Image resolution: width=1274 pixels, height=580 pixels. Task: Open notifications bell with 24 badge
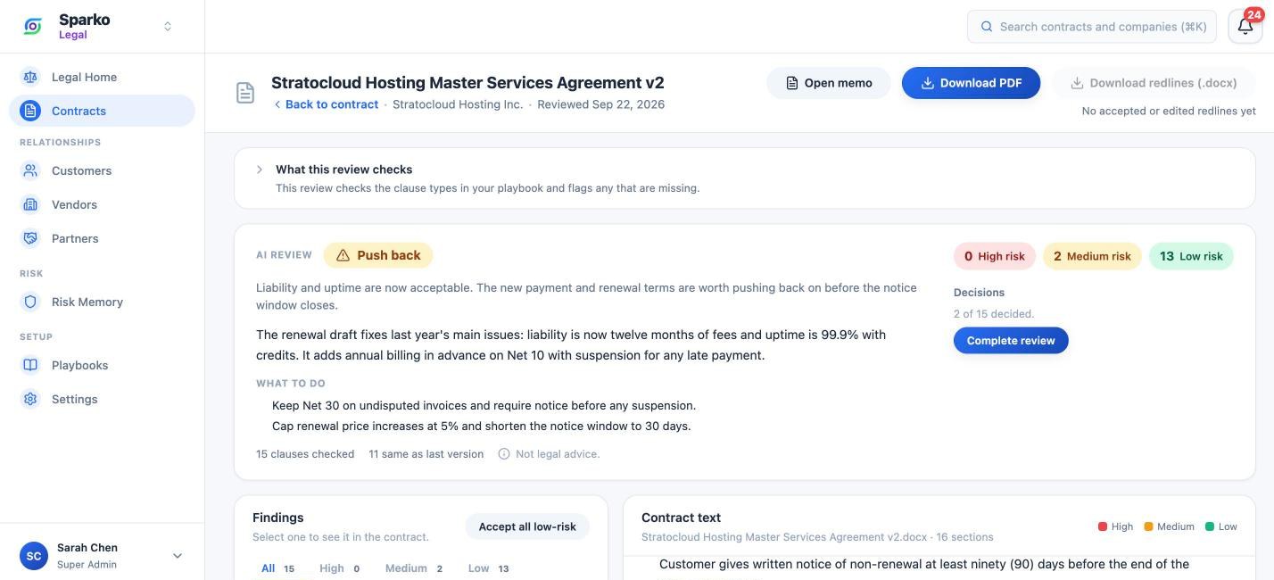point(1245,26)
